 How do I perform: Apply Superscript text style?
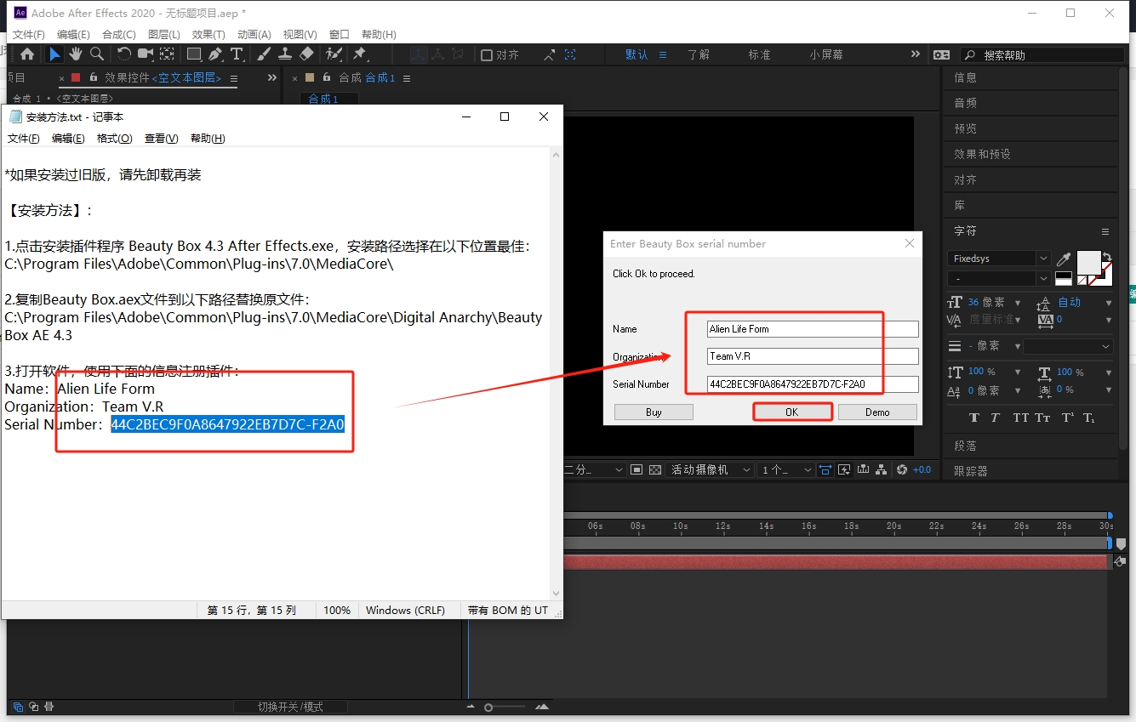point(1067,418)
